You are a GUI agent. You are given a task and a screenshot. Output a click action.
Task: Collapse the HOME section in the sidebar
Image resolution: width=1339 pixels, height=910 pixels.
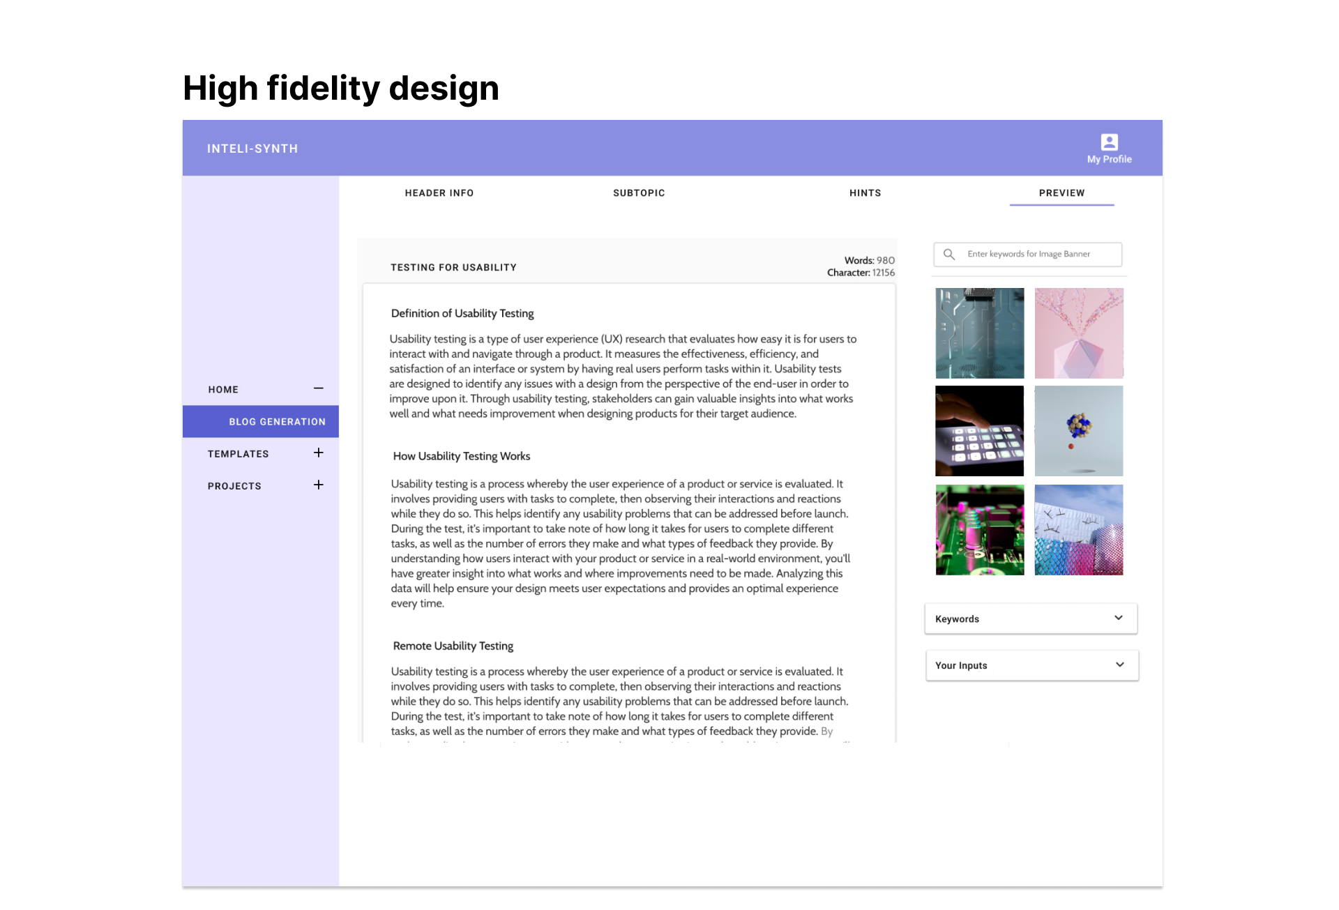tap(319, 388)
